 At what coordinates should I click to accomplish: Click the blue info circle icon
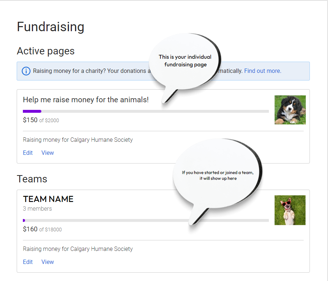click(26, 71)
